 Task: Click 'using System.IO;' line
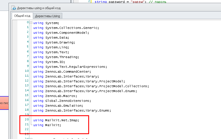(x=49, y=62)
